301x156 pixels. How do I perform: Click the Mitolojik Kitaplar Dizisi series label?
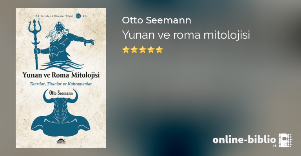tap(57, 16)
